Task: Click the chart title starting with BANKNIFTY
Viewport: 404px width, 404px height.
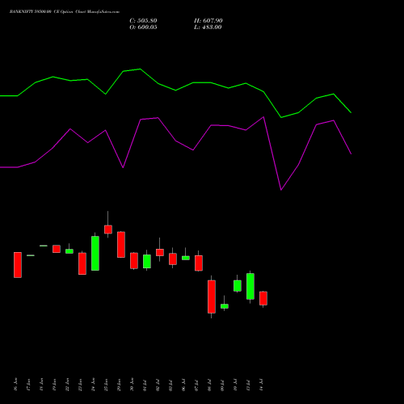Action: point(64,12)
